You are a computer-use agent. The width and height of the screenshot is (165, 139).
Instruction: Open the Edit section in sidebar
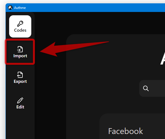[20, 103]
